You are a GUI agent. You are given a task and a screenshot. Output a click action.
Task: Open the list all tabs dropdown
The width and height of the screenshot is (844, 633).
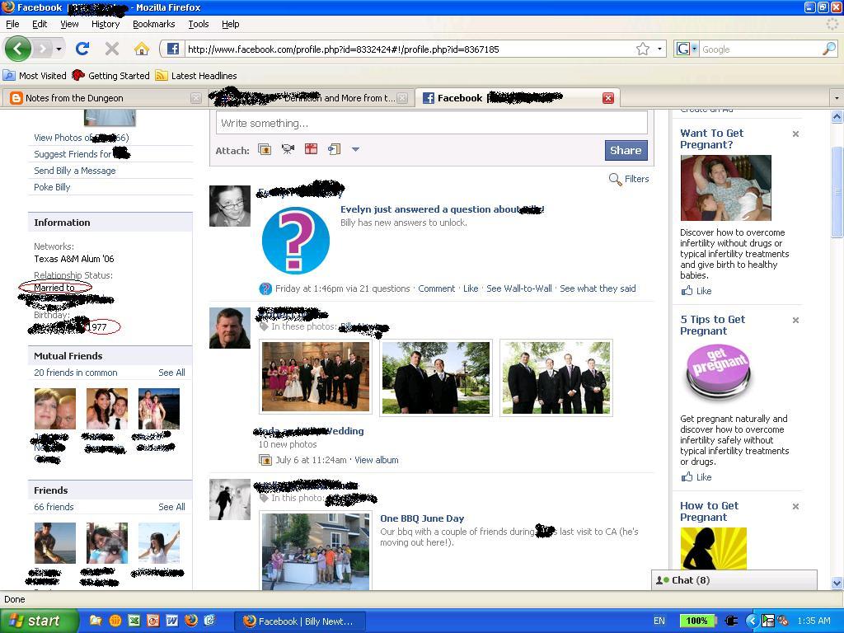[836, 98]
